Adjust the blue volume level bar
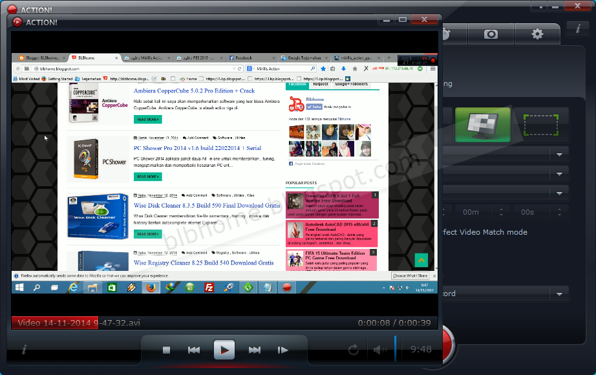Viewport: 596px width, 375px height. click(x=396, y=348)
